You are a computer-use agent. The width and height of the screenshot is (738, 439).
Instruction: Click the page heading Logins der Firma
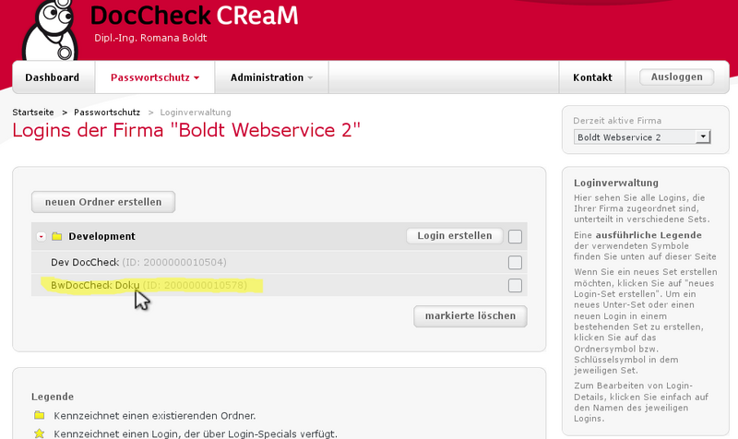coord(186,130)
